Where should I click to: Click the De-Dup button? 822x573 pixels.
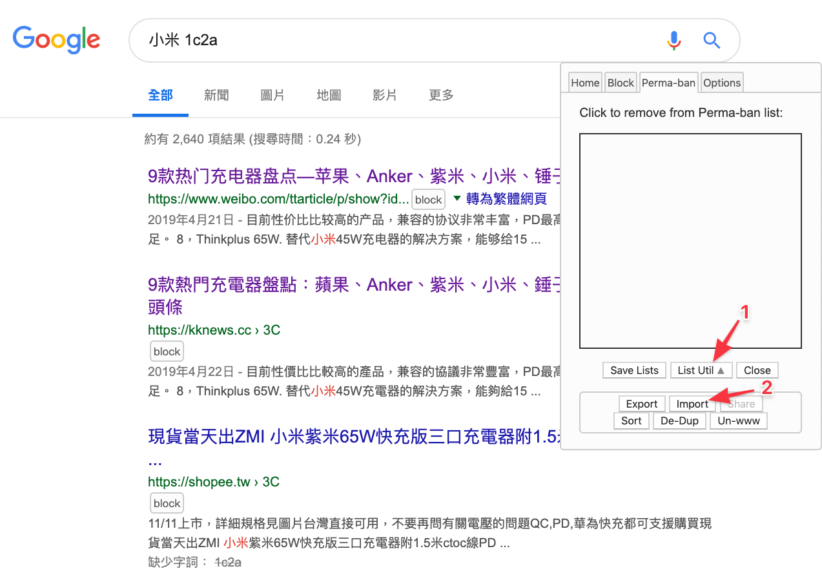679,421
